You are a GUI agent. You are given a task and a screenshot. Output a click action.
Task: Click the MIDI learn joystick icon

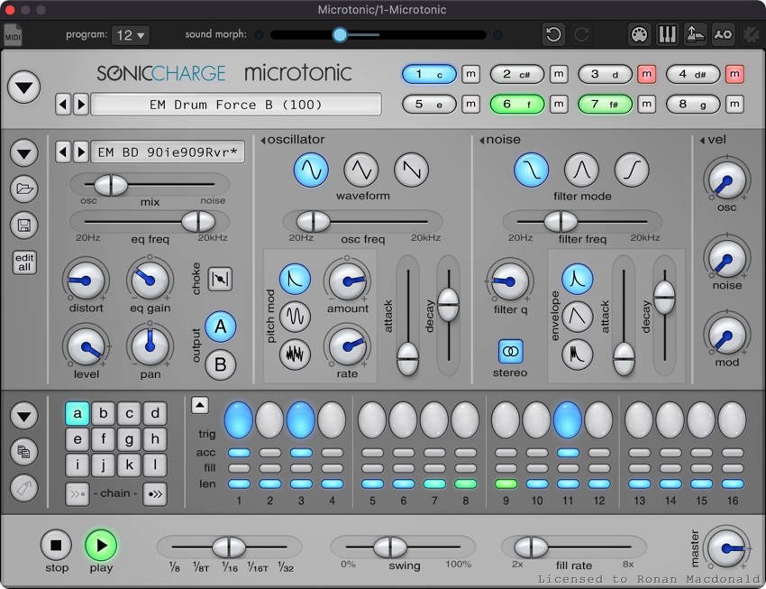point(695,34)
